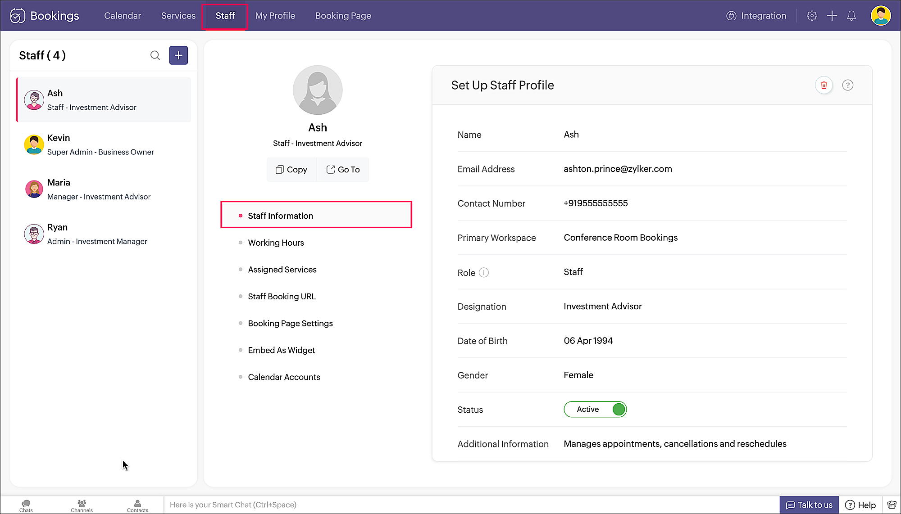Viewport: 901px width, 514px height.
Task: Open the Assigned Services section
Action: coord(282,270)
